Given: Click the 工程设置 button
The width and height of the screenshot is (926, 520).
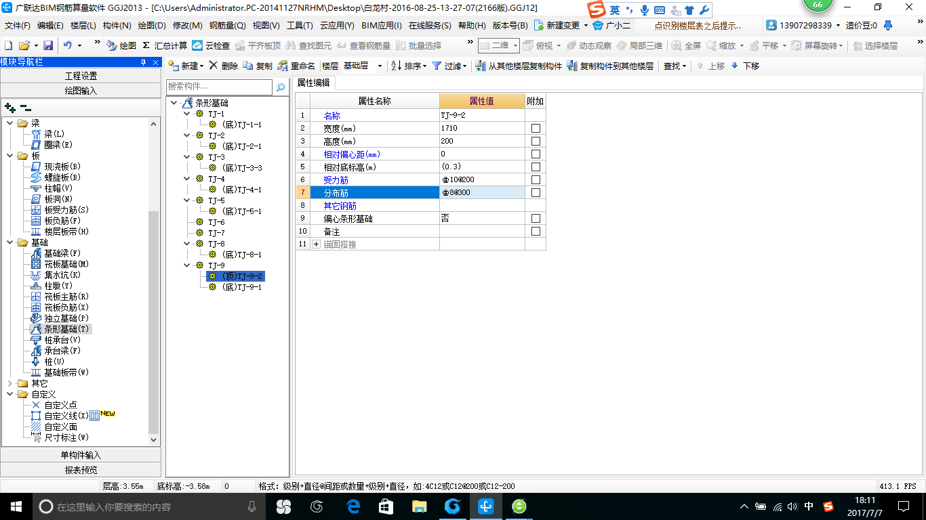Looking at the screenshot, I should click(81, 76).
